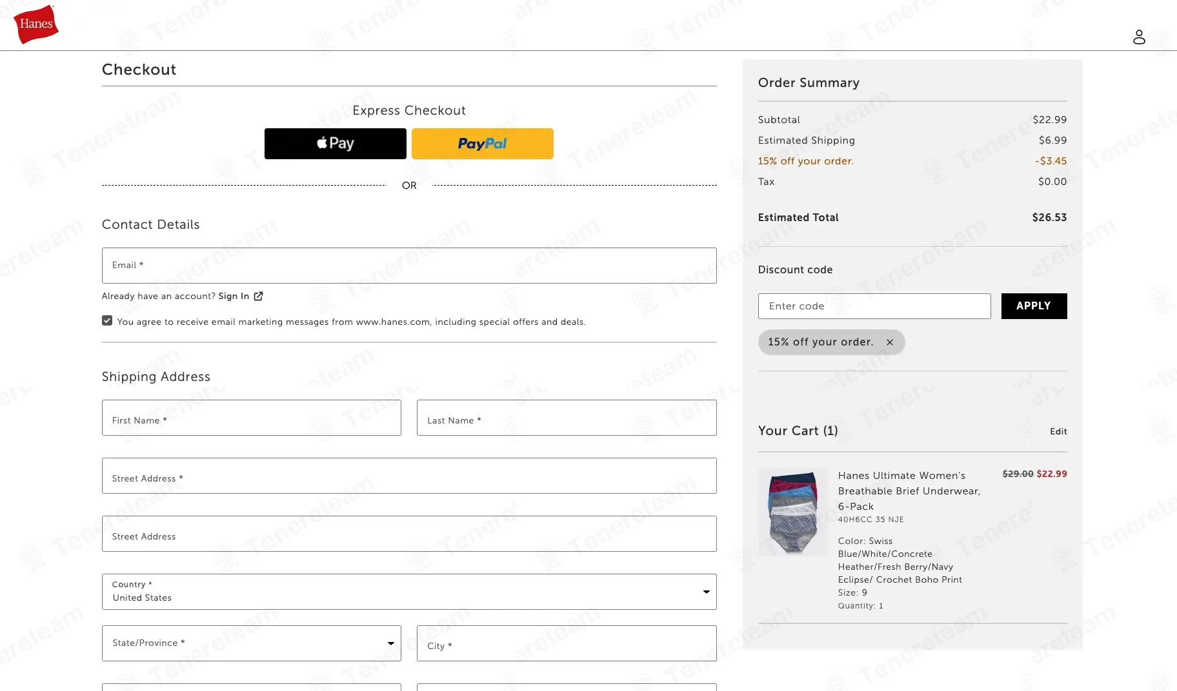Screen dimensions: 1177x691
Task: Click the Sign In link
Action: coord(234,296)
